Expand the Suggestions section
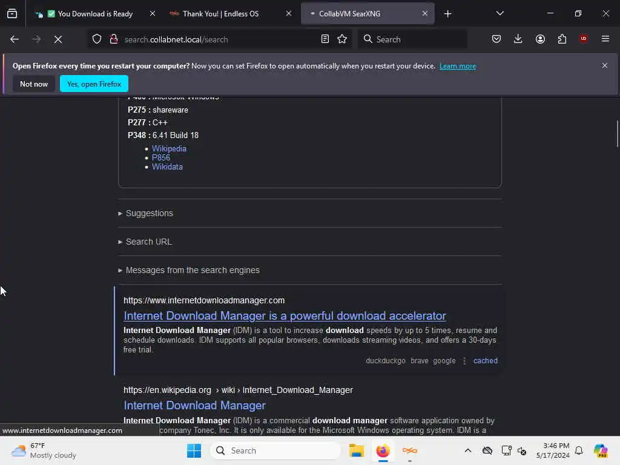620x465 pixels. point(145,213)
